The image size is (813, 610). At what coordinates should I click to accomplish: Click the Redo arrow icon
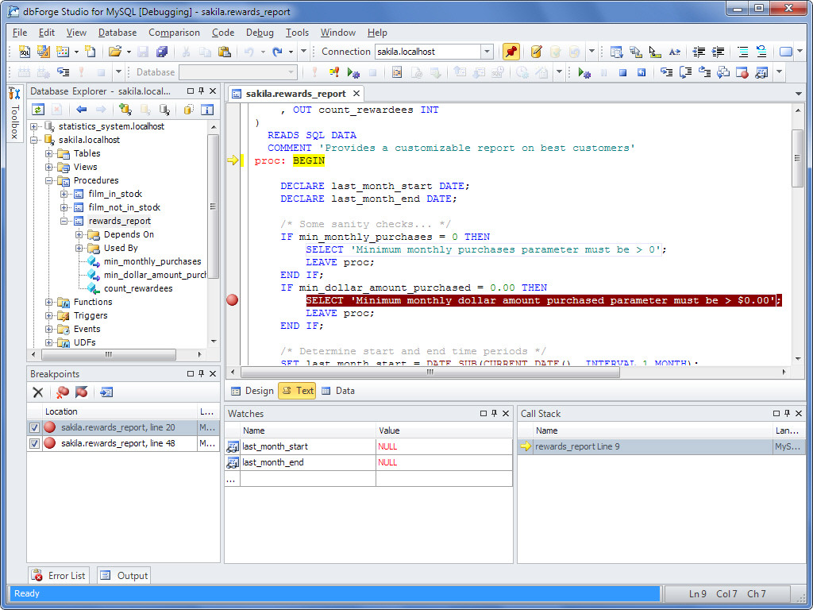(x=277, y=52)
